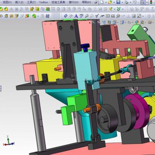Click the speech balloon icon right of Datum Feature
Image resolution: width=155 pixels, height=155 pixels.
(118, 16)
